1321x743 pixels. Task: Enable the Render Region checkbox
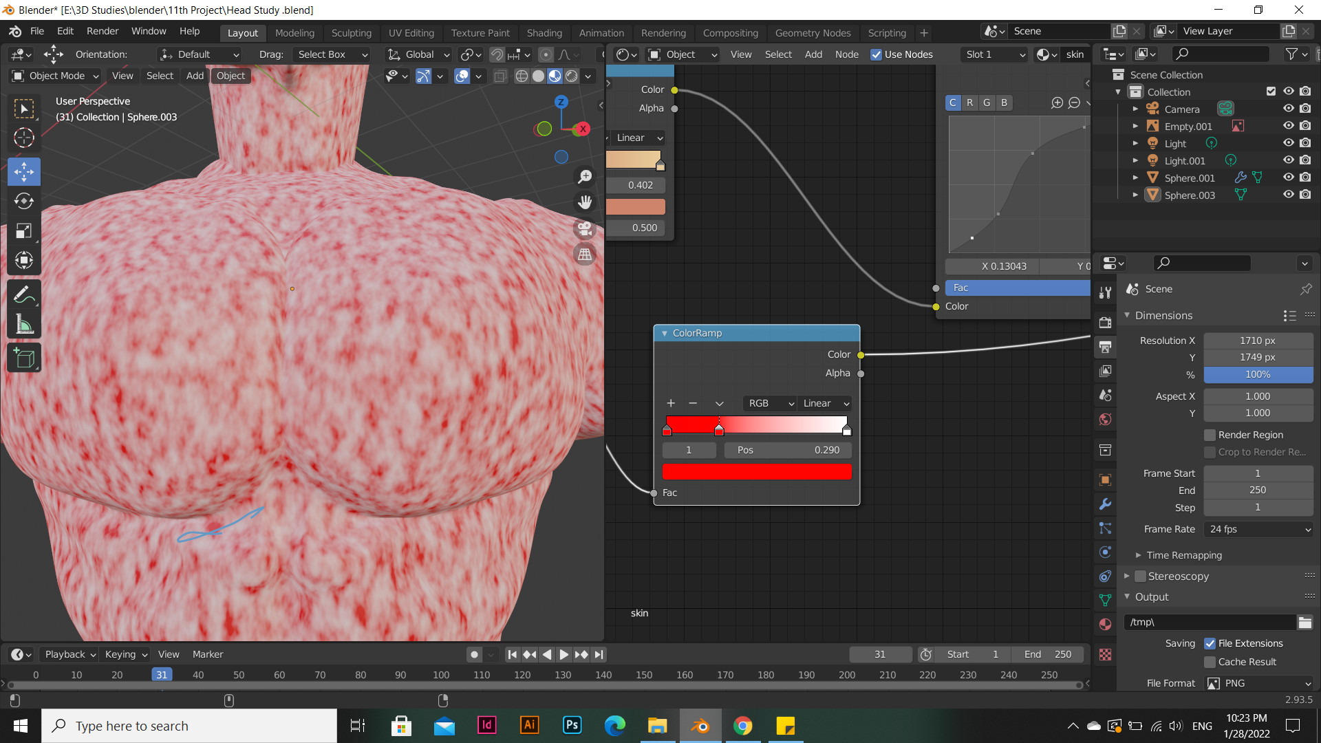coord(1210,435)
